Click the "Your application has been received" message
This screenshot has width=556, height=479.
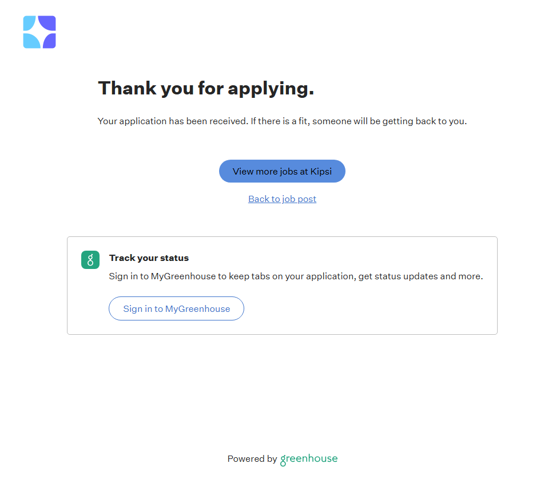click(172, 121)
